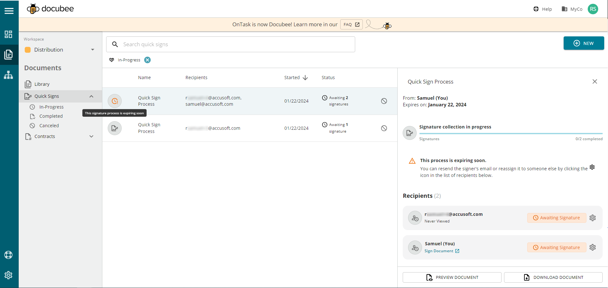The height and width of the screenshot is (288, 608).
Task: Open the MyCo organization menu
Action: point(572,9)
